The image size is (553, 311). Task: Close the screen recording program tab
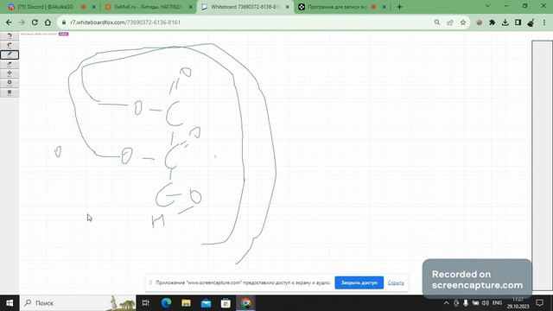click(x=384, y=7)
